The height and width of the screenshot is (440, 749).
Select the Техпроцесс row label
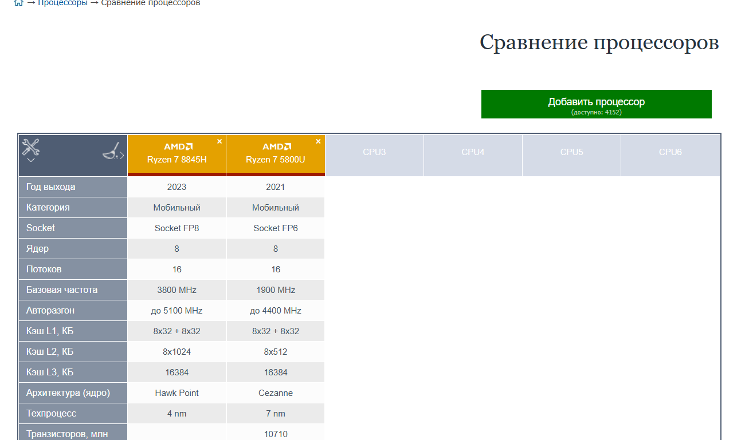pyautogui.click(x=73, y=414)
